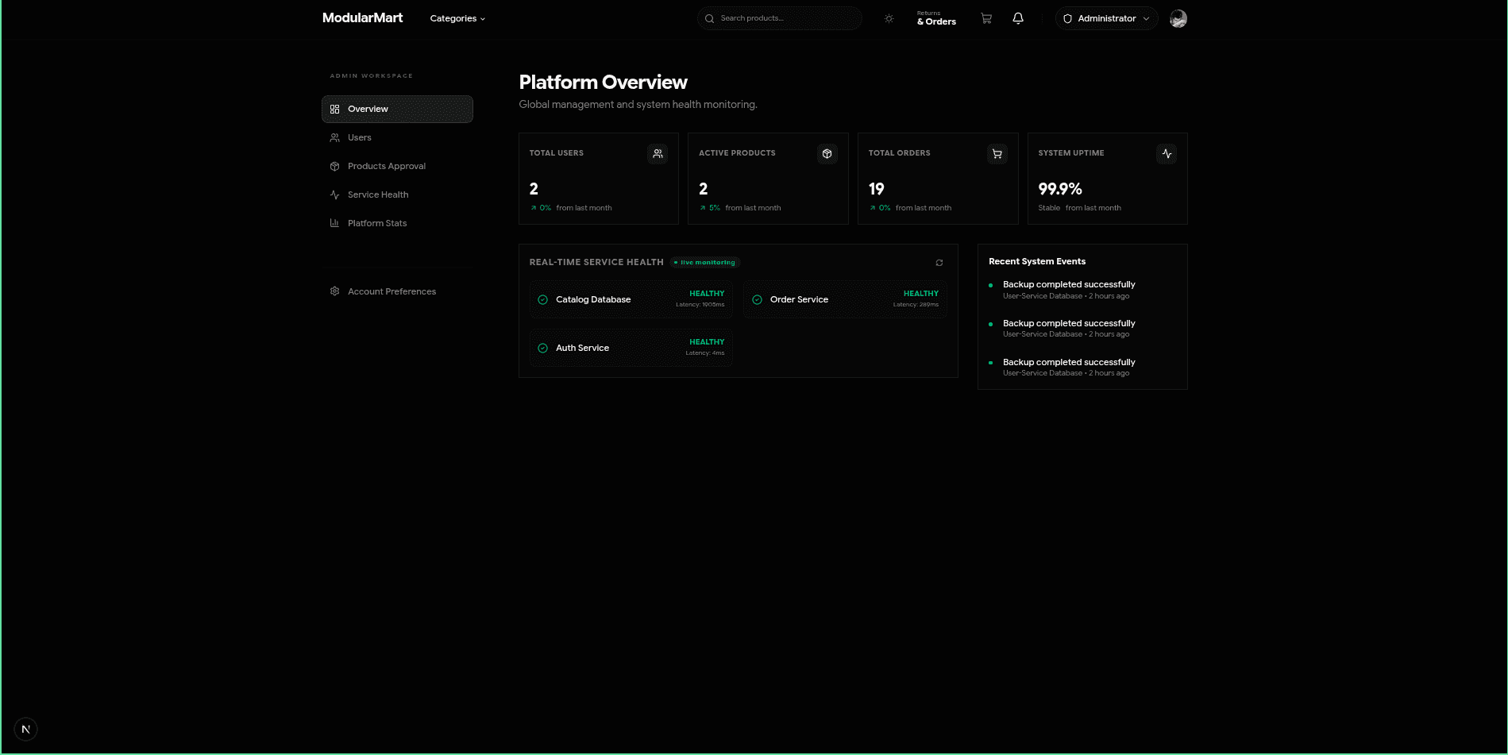Click the System Uptime activity icon
Image resolution: width=1508 pixels, height=755 pixels.
point(1167,154)
